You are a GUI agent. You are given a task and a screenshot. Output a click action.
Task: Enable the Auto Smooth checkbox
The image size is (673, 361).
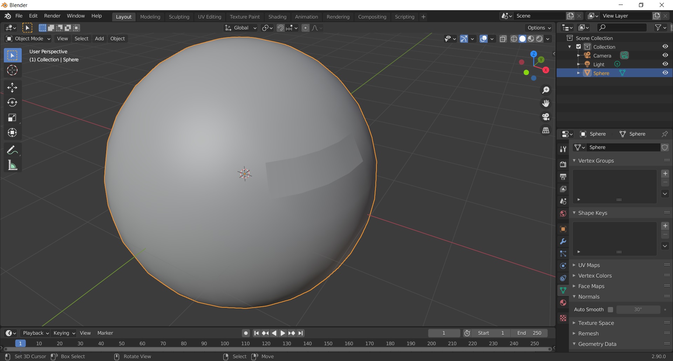pyautogui.click(x=610, y=309)
